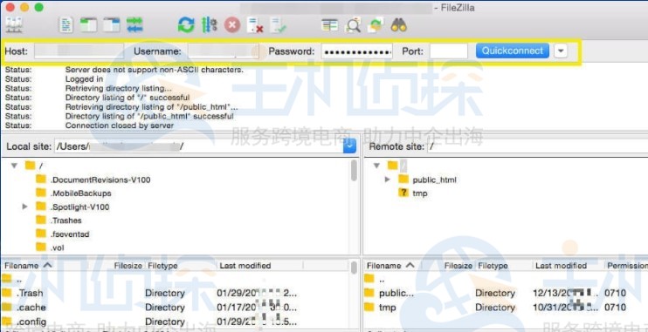Screen dimensions: 648x332
Task: Toggle local directory tree display icon
Action: (88, 25)
